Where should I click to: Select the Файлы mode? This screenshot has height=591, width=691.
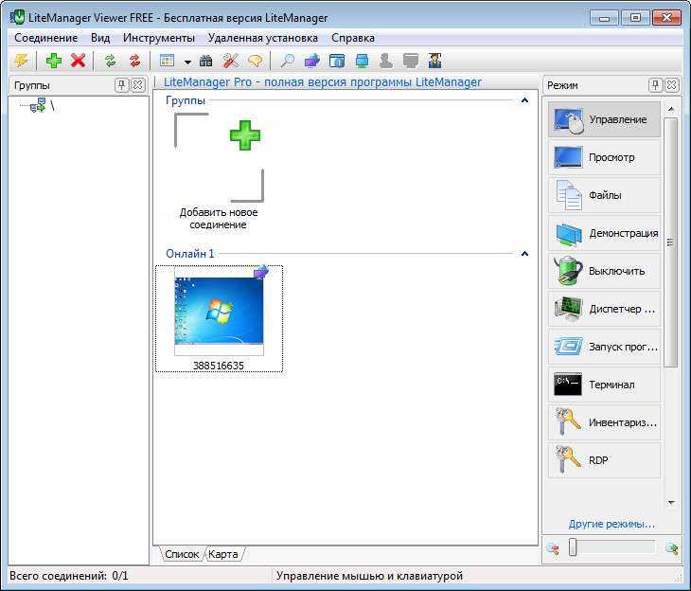[604, 195]
